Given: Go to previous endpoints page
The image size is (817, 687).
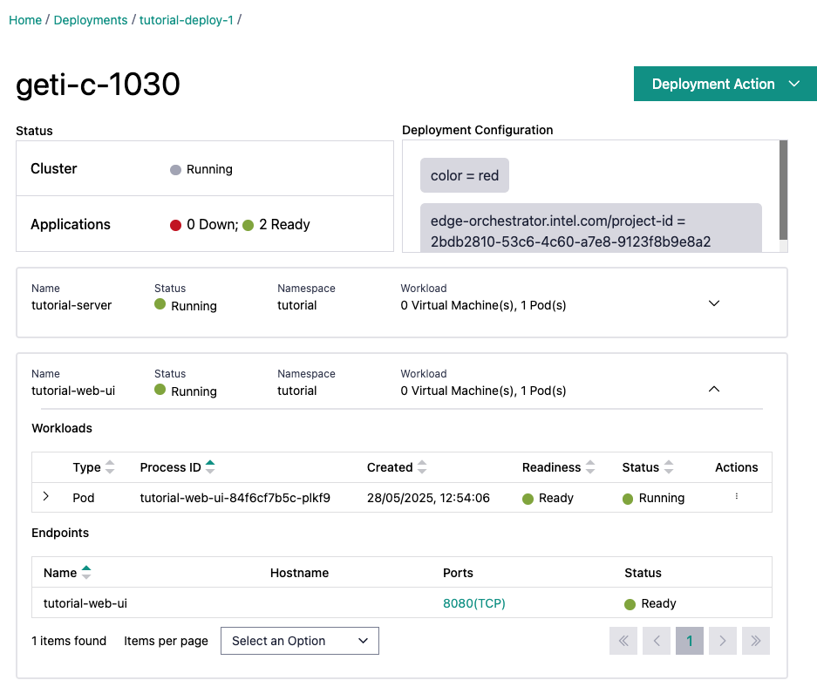Looking at the screenshot, I should click(x=657, y=641).
